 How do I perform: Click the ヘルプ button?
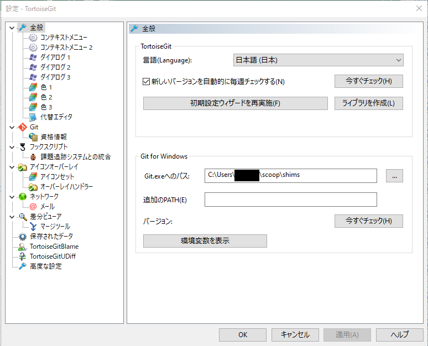tap(400, 335)
